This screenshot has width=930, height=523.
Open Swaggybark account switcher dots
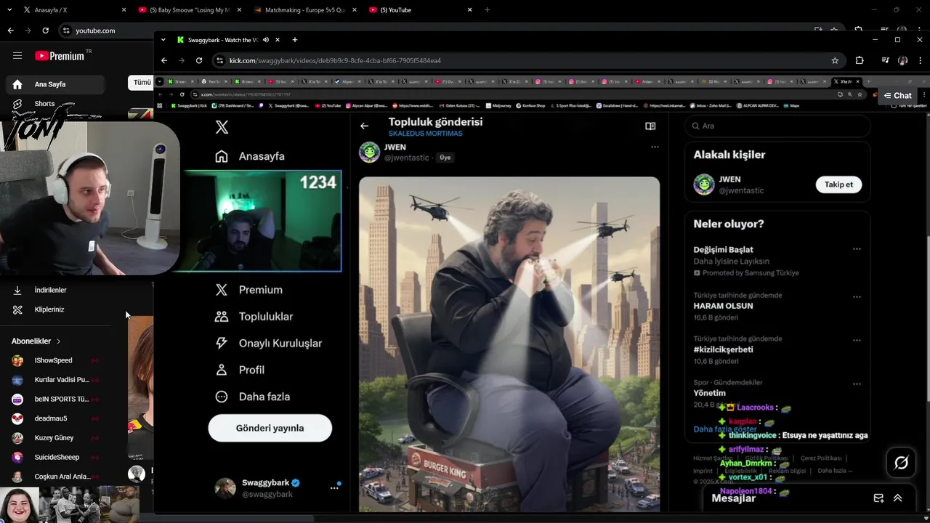[334, 487]
